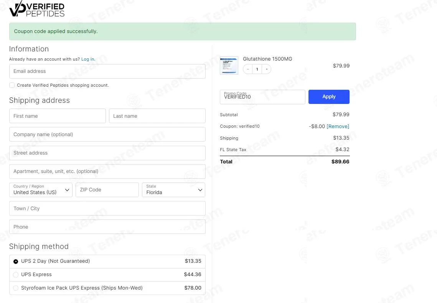The height and width of the screenshot is (303, 437).
Task: Remove the verified10 coupon
Action: pos(338,126)
